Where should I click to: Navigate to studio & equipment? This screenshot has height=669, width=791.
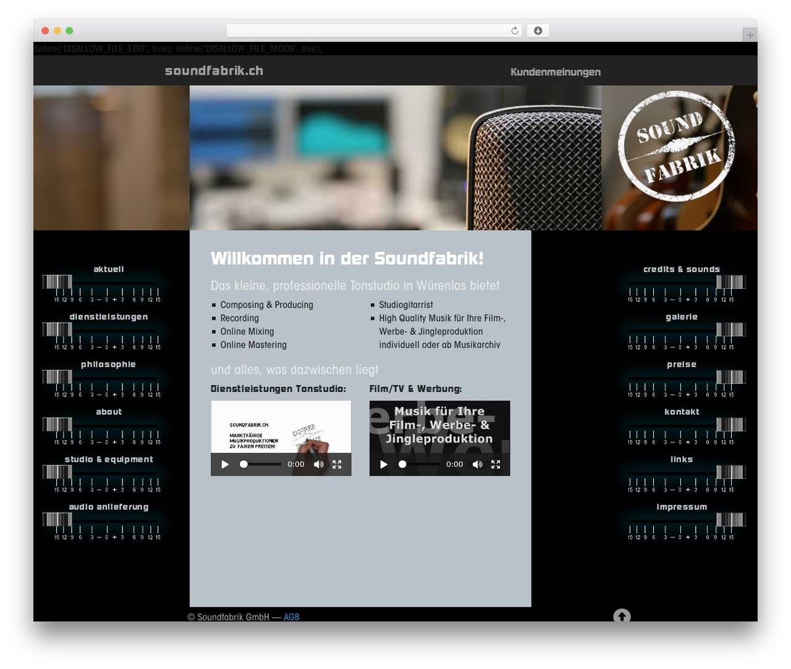[109, 459]
